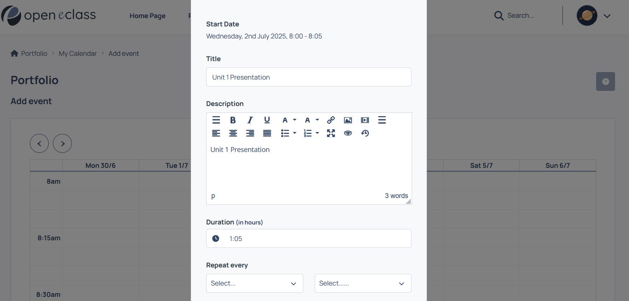
Task: Restore last draft in editor
Action: (x=365, y=133)
